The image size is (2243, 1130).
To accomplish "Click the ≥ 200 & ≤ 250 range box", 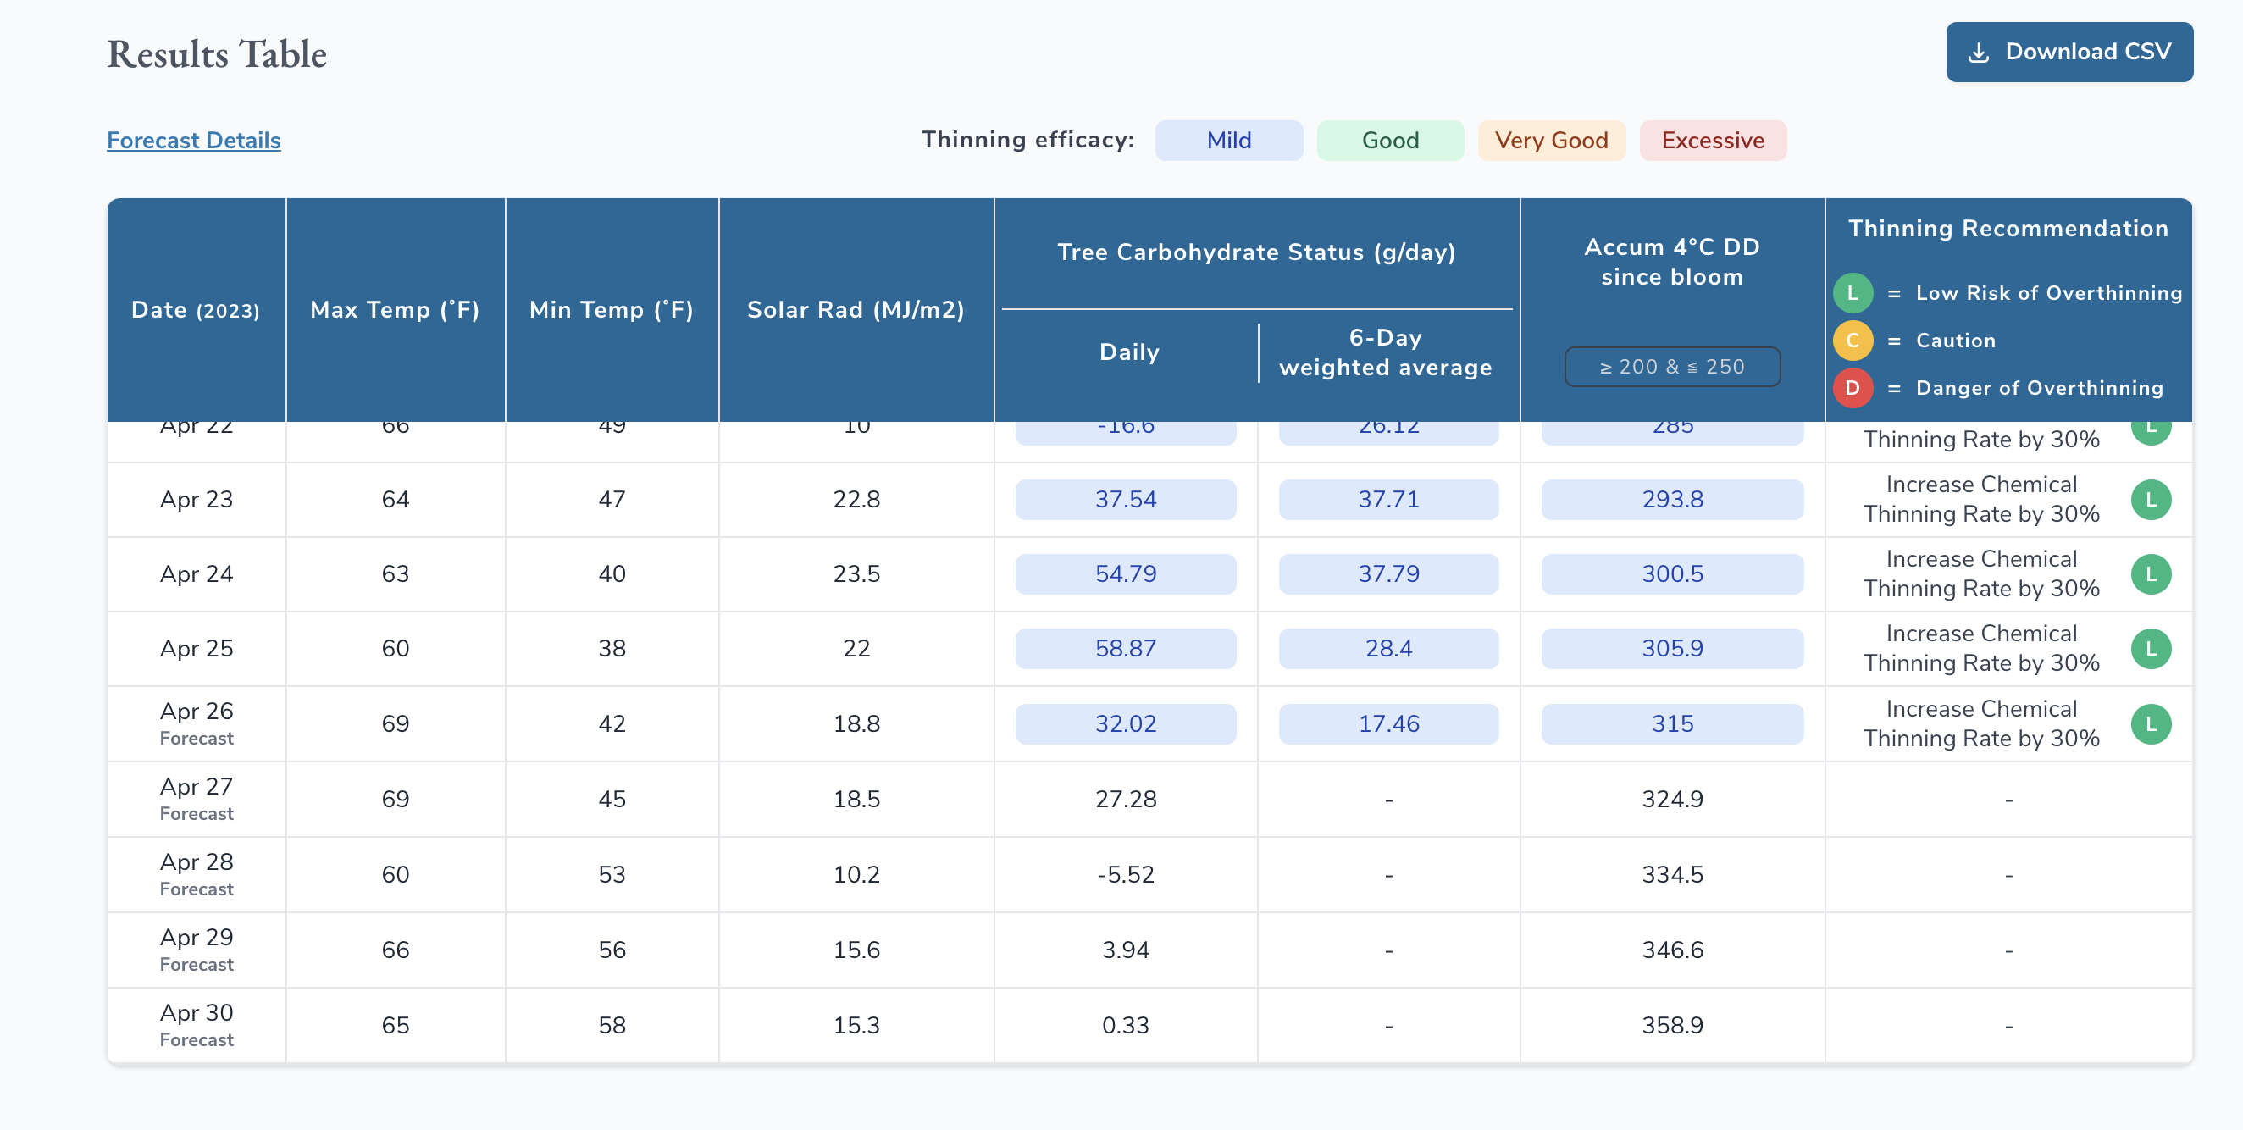I will coord(1672,367).
